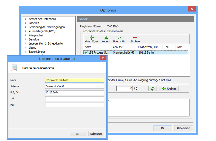Click the green plus Hinzufügen icon

(91, 38)
